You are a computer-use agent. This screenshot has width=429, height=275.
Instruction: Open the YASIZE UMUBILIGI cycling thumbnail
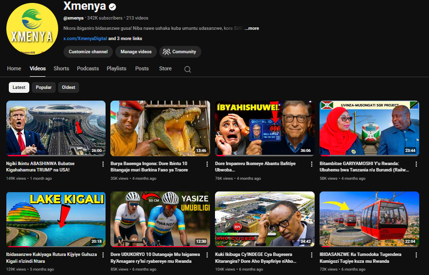point(160,219)
